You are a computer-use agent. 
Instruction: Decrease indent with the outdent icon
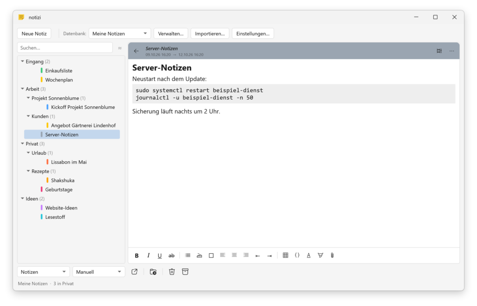(258, 256)
